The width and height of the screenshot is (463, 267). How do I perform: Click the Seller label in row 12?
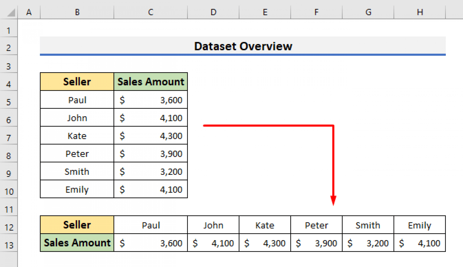(77, 225)
